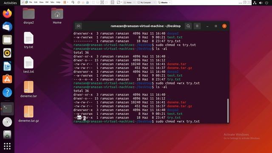Open the VMware Tabs menu
This screenshot has width=272, height=153.
tap(52, 3)
